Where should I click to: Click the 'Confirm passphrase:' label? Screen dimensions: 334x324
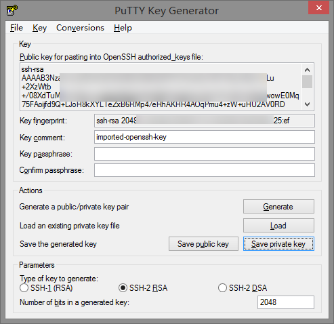pyautogui.click(x=51, y=170)
